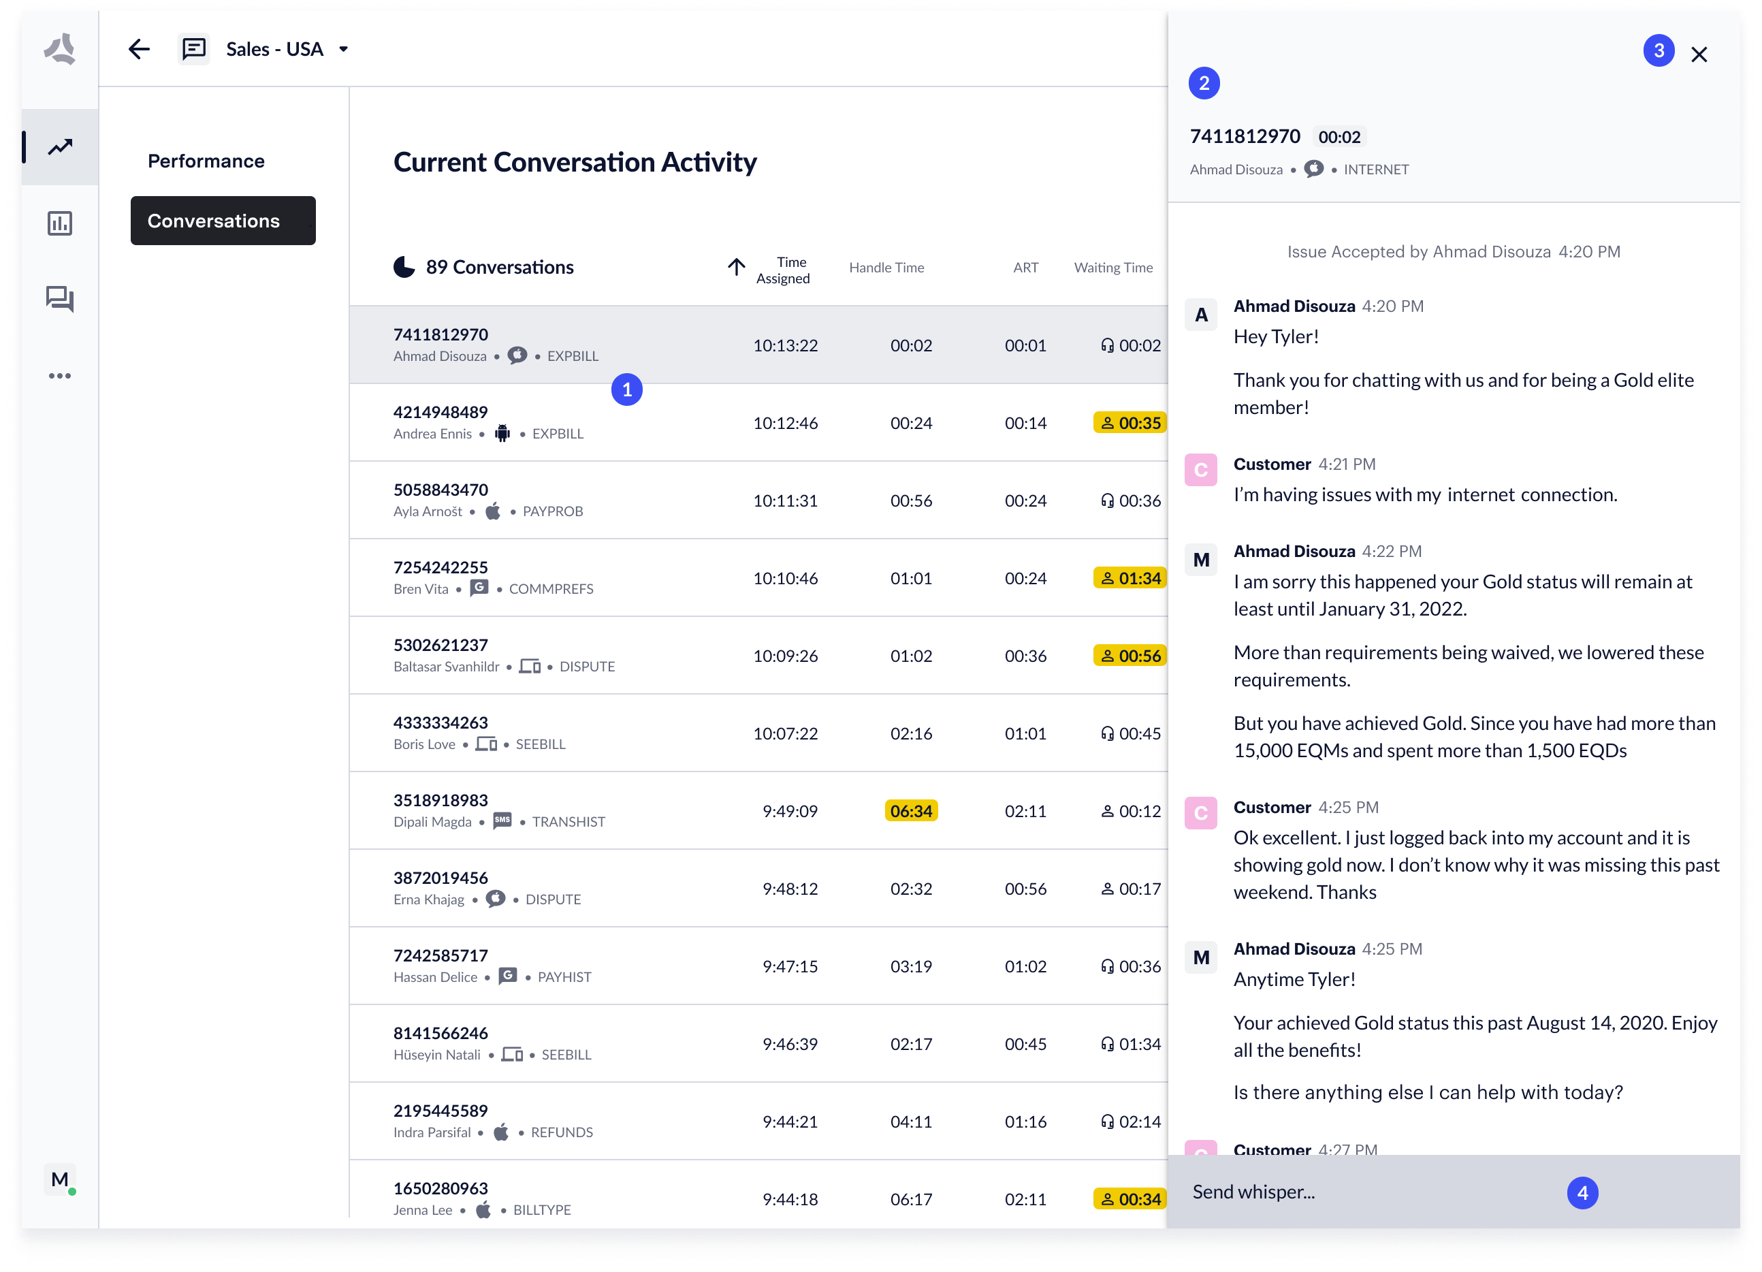
Task: Click the user avatar M at bottom left
Action: (x=60, y=1179)
